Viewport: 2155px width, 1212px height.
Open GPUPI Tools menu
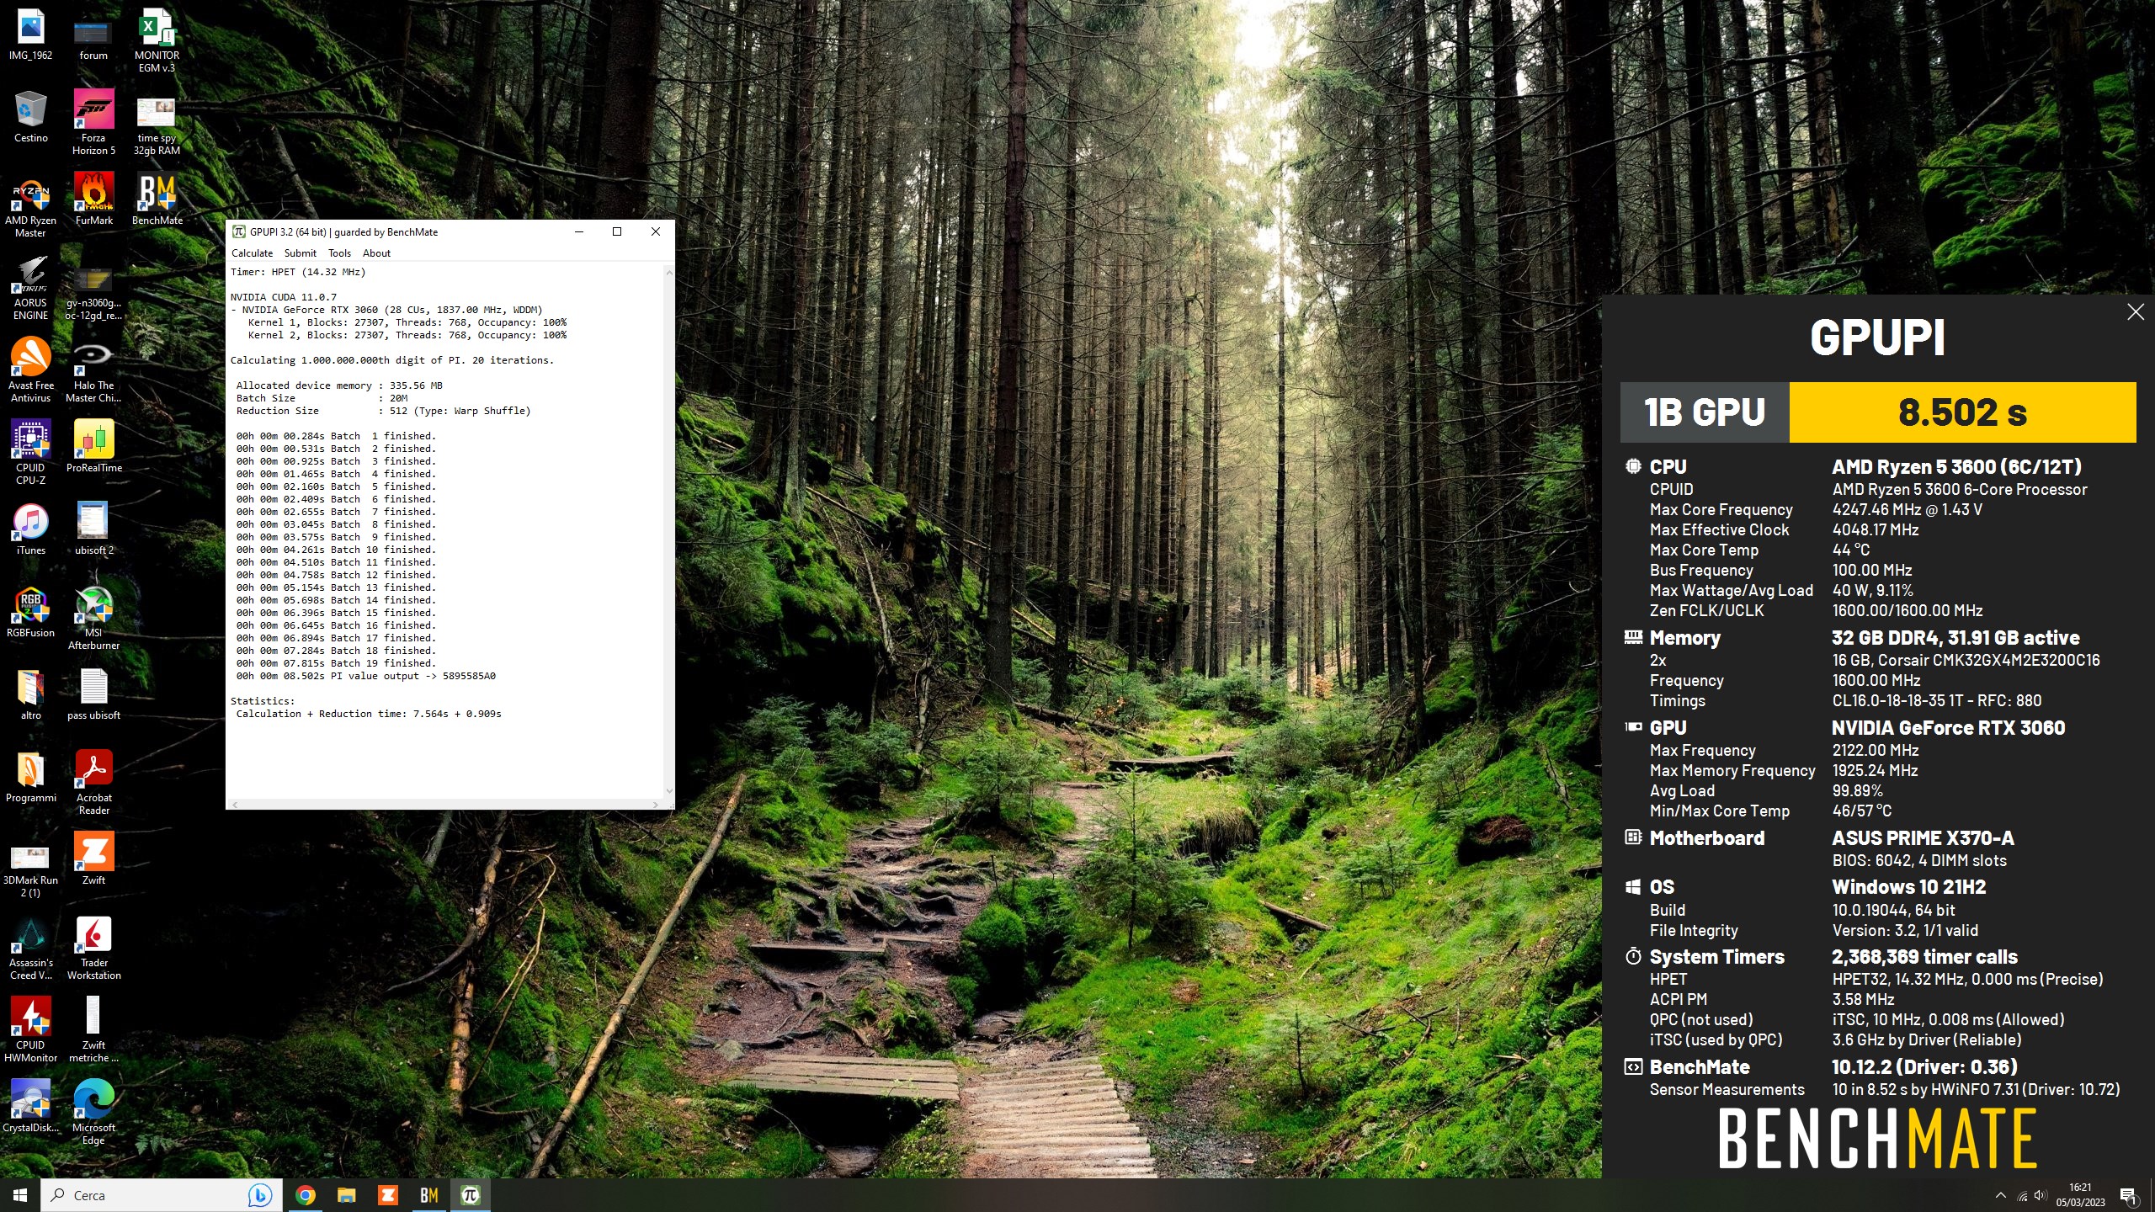[x=339, y=253]
